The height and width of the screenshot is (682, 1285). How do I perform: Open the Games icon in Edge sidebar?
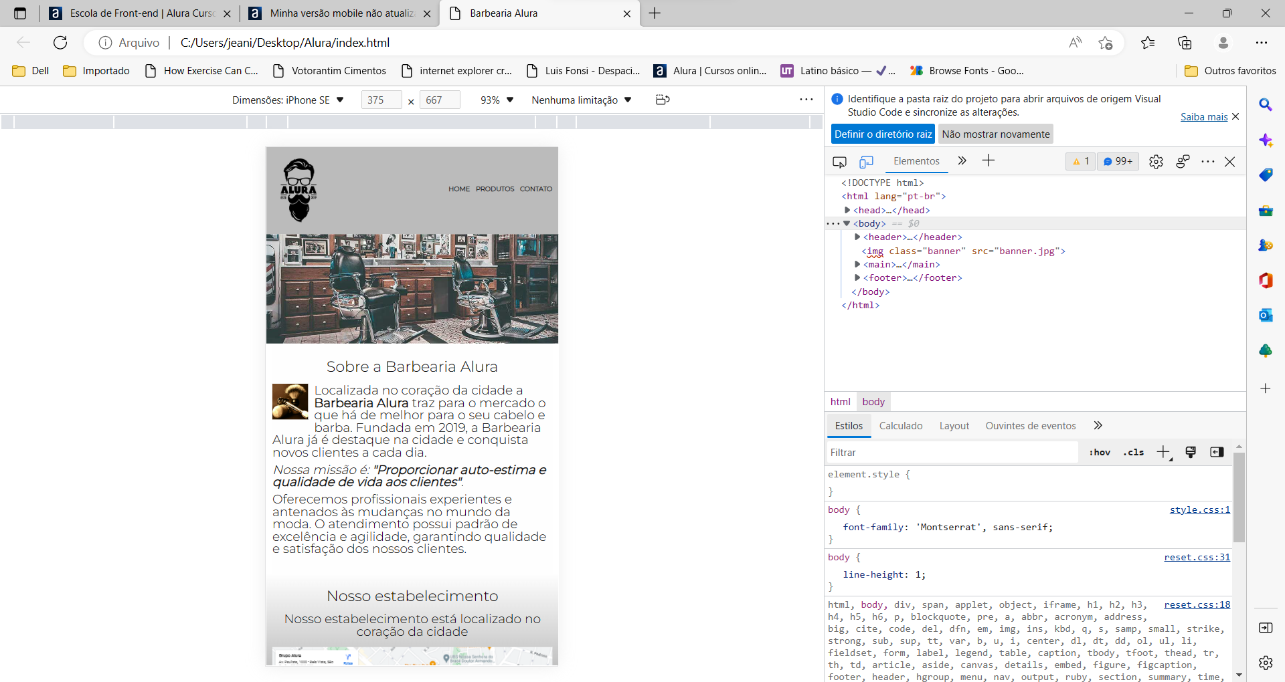(1266, 245)
